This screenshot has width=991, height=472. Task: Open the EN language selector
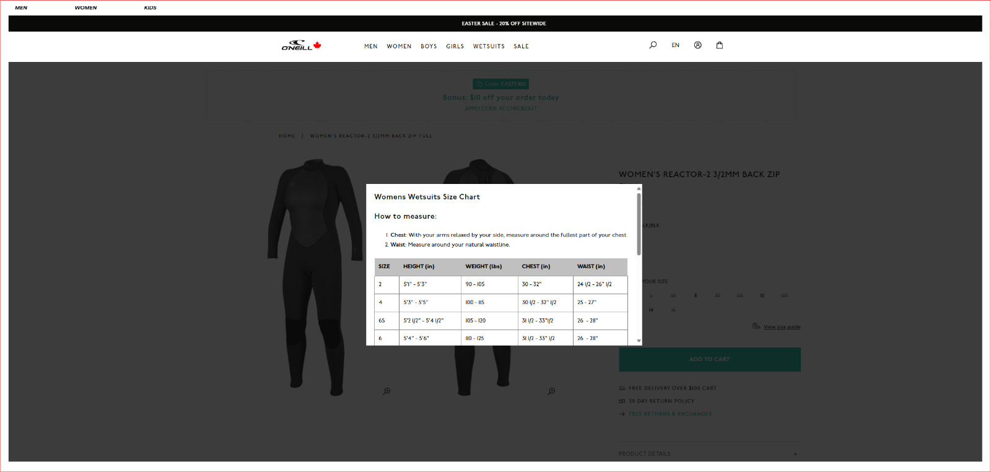[x=676, y=45]
